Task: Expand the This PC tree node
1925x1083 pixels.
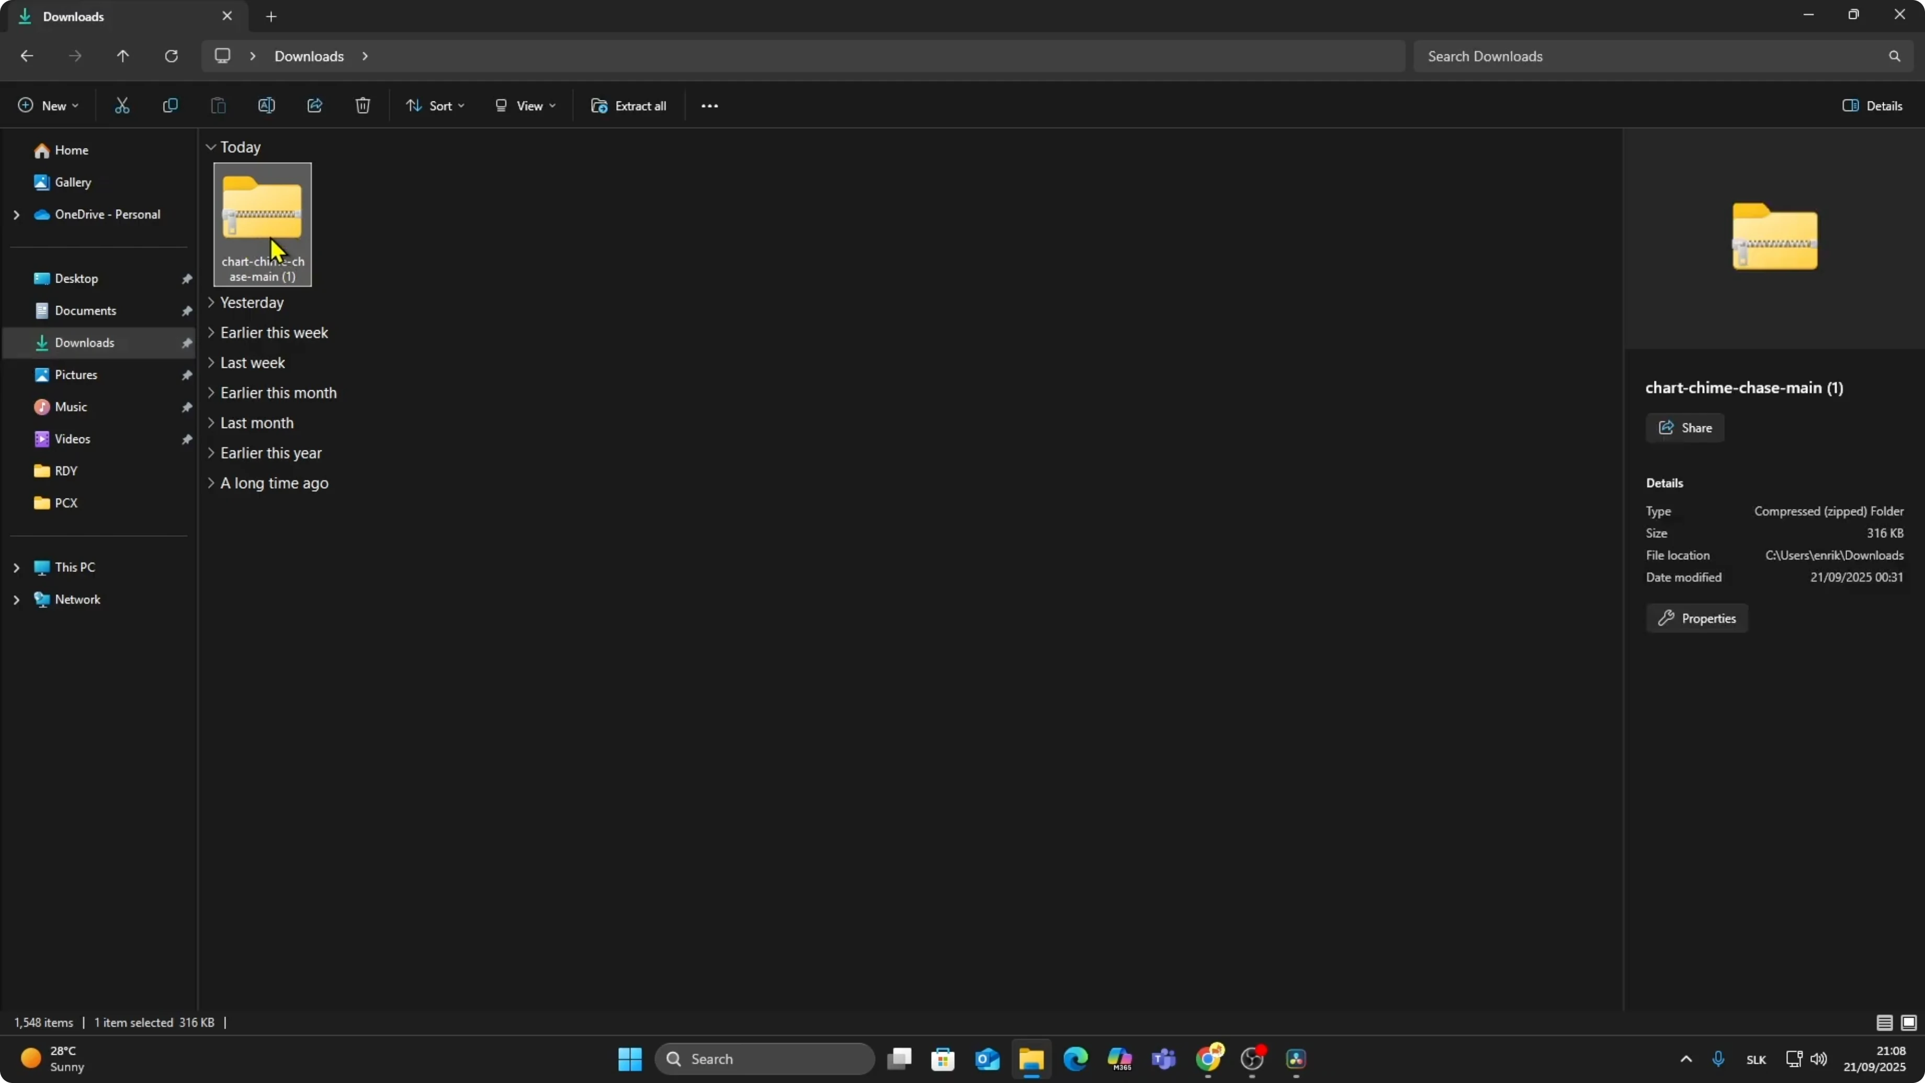Action: [16, 567]
